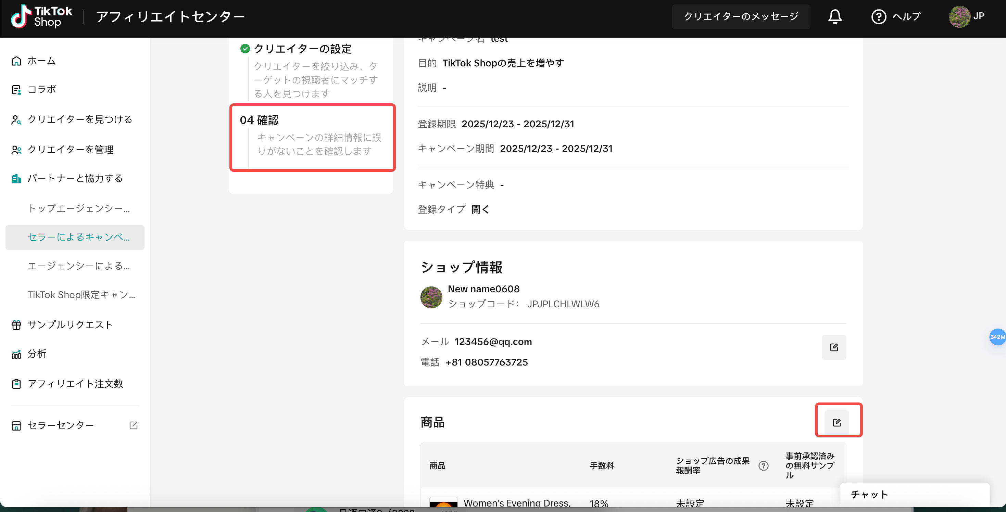Open the チャット panel
Viewport: 1006px width, 512px height.
tap(914, 495)
